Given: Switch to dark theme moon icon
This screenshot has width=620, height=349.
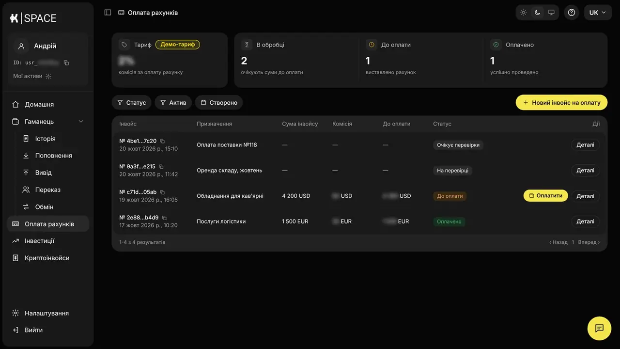Looking at the screenshot, I should pos(537,13).
